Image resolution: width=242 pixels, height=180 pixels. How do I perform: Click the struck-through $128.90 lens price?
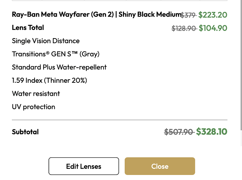(184, 28)
